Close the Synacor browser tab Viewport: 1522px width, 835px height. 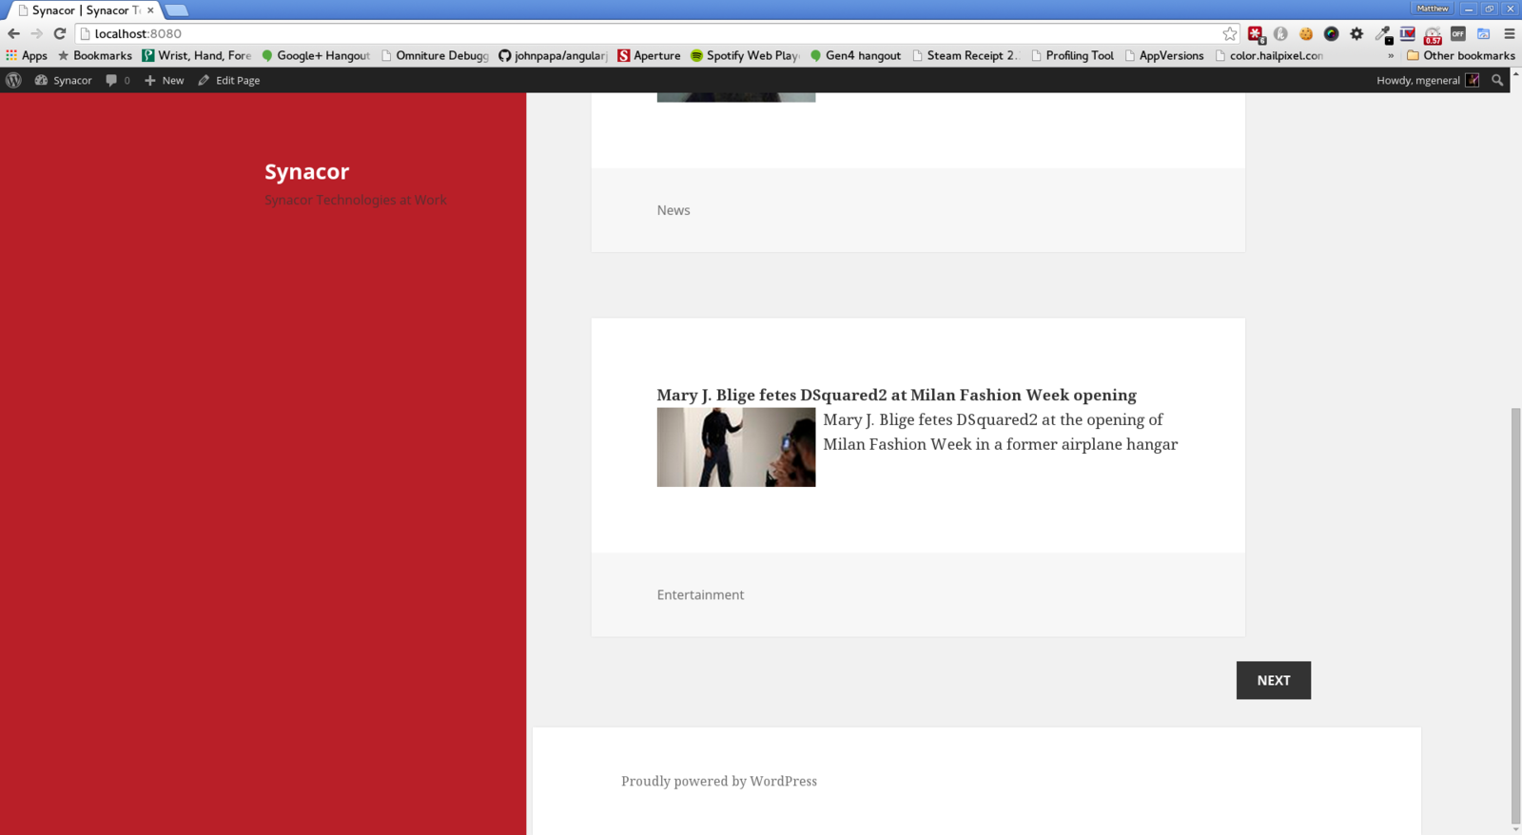tap(150, 10)
